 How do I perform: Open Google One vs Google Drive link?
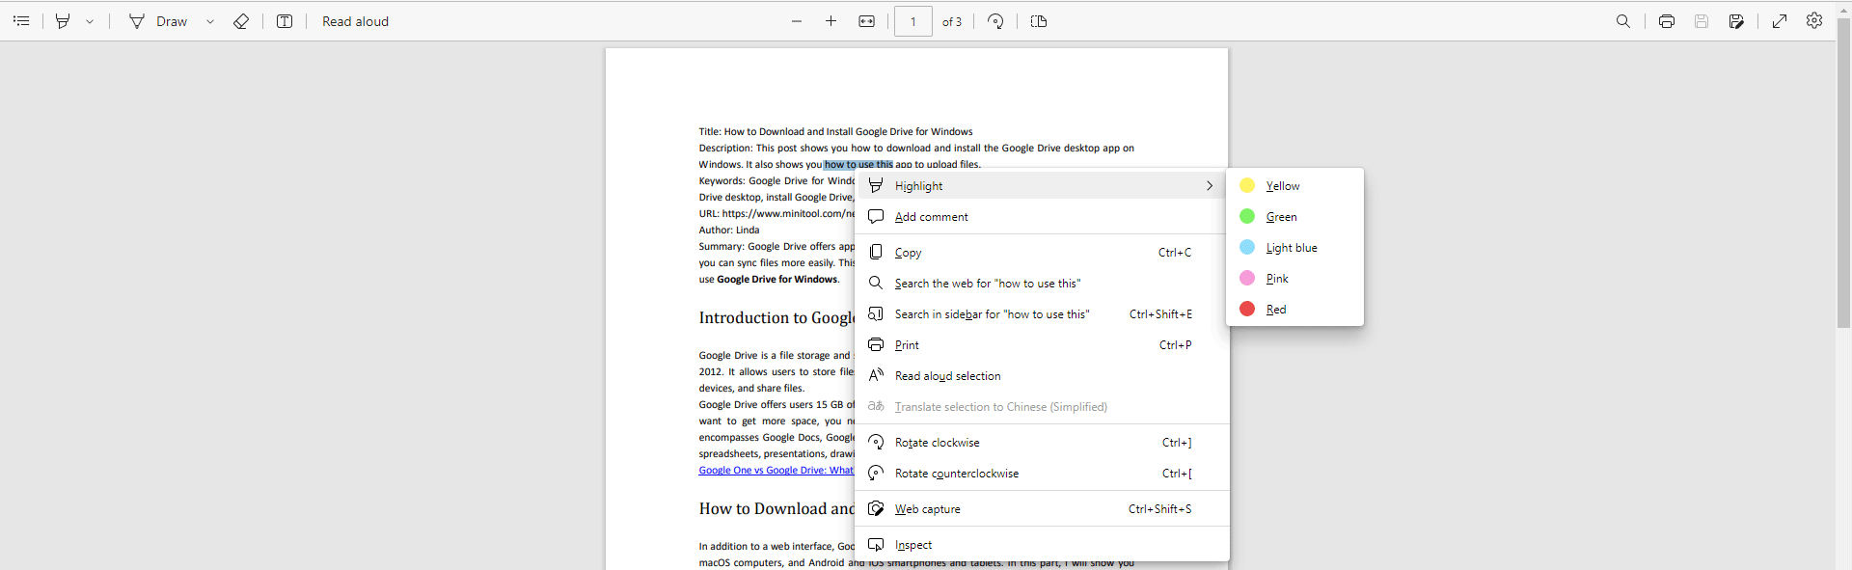pyautogui.click(x=776, y=471)
